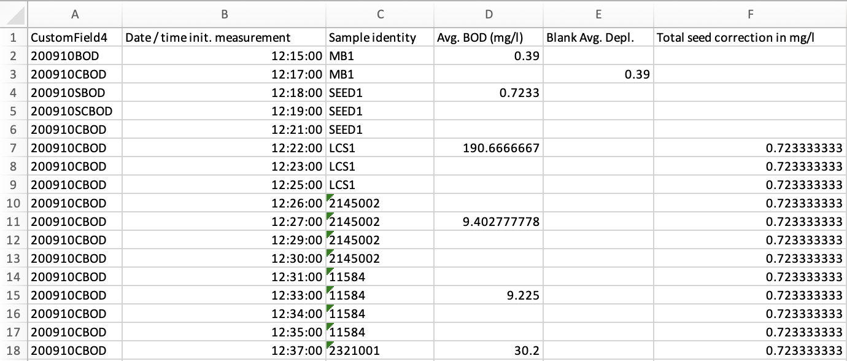Select the MB1 cell in row 2

click(x=380, y=55)
